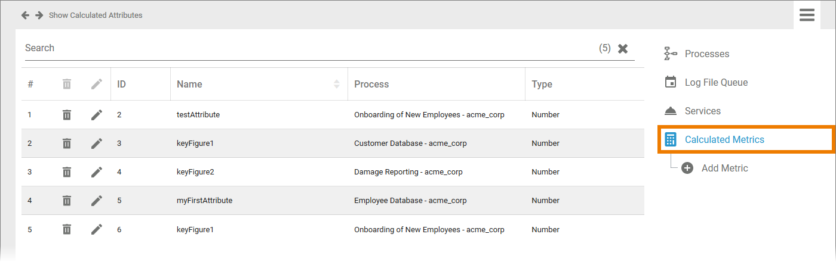Edit testAttribute with the pencil icon
The image size is (836, 262).
tap(97, 115)
